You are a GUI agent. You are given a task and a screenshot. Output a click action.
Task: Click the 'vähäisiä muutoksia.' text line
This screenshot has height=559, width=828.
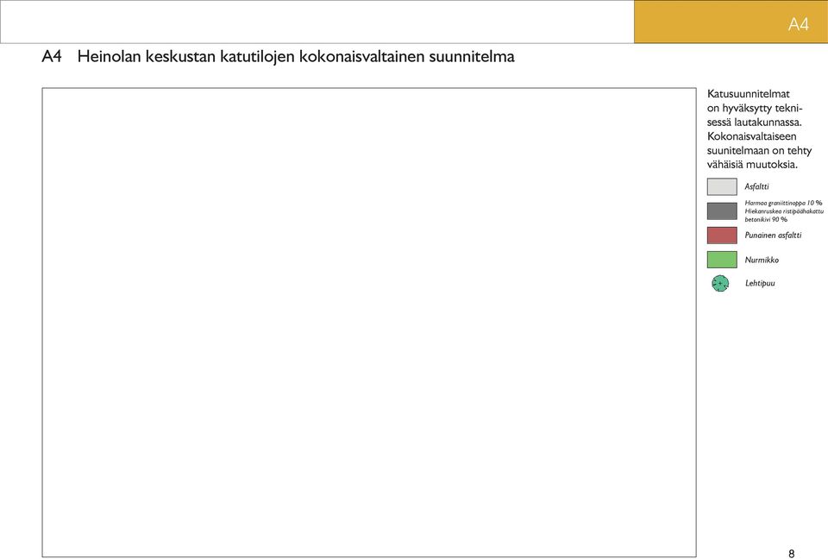click(x=752, y=164)
